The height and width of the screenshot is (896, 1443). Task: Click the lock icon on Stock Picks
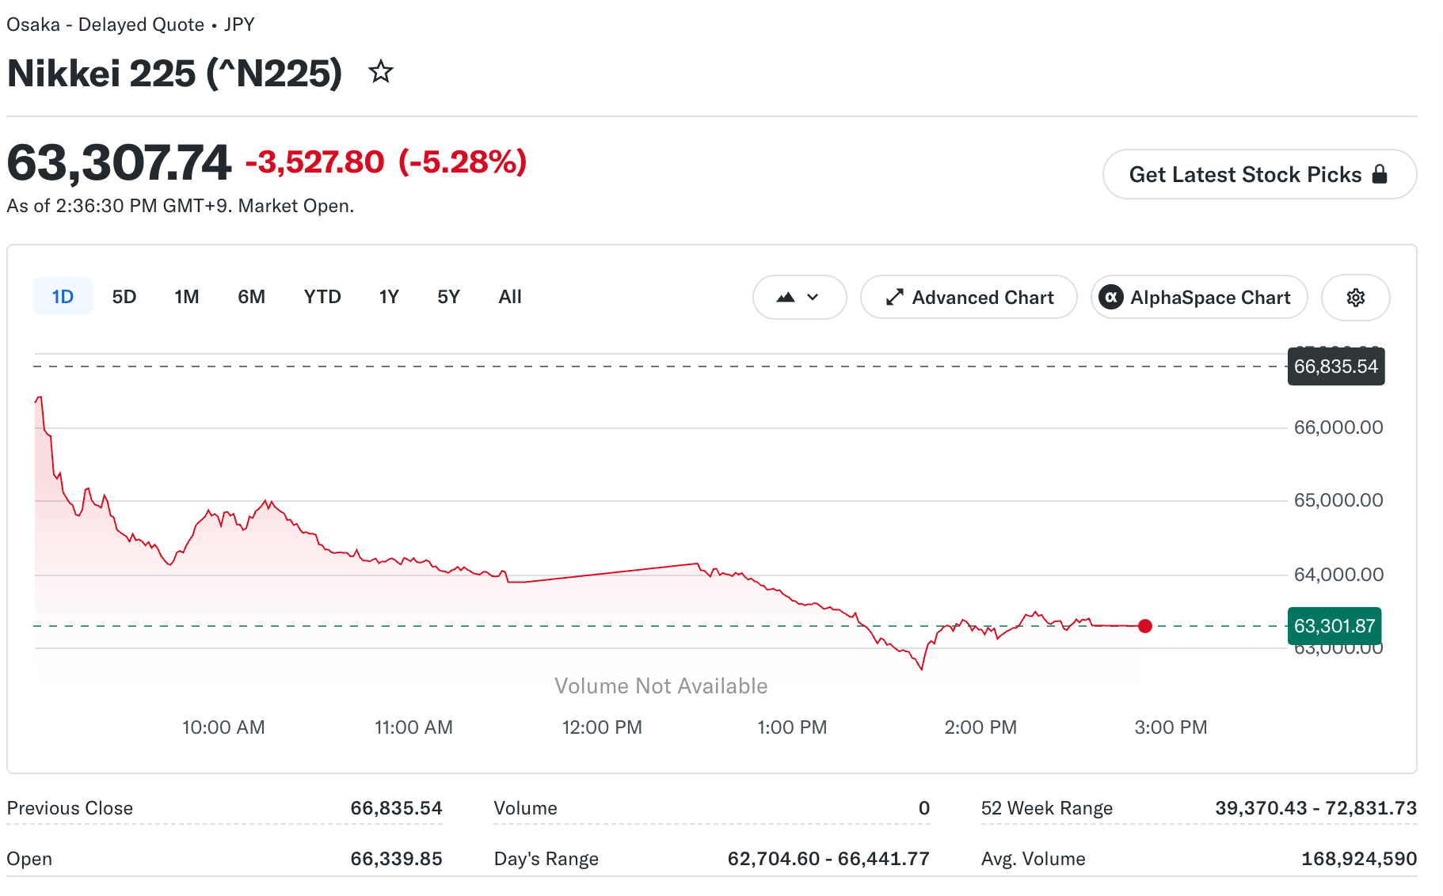pos(1380,174)
